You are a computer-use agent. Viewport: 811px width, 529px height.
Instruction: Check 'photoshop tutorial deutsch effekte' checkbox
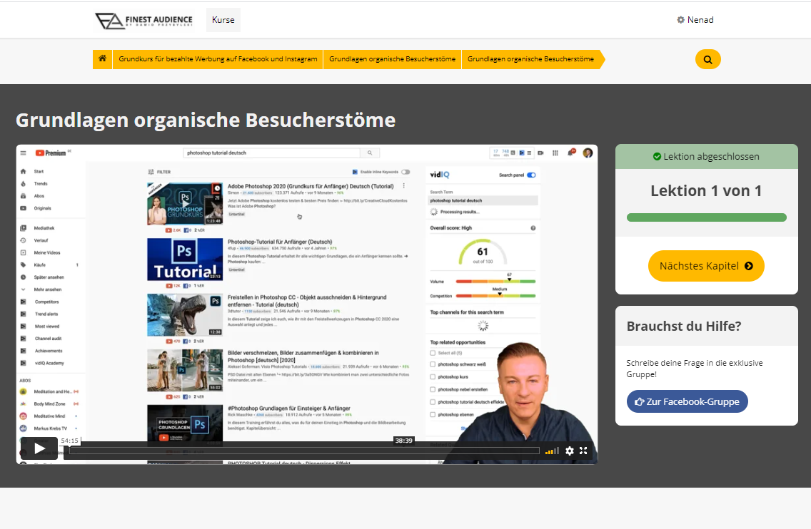coord(433,402)
